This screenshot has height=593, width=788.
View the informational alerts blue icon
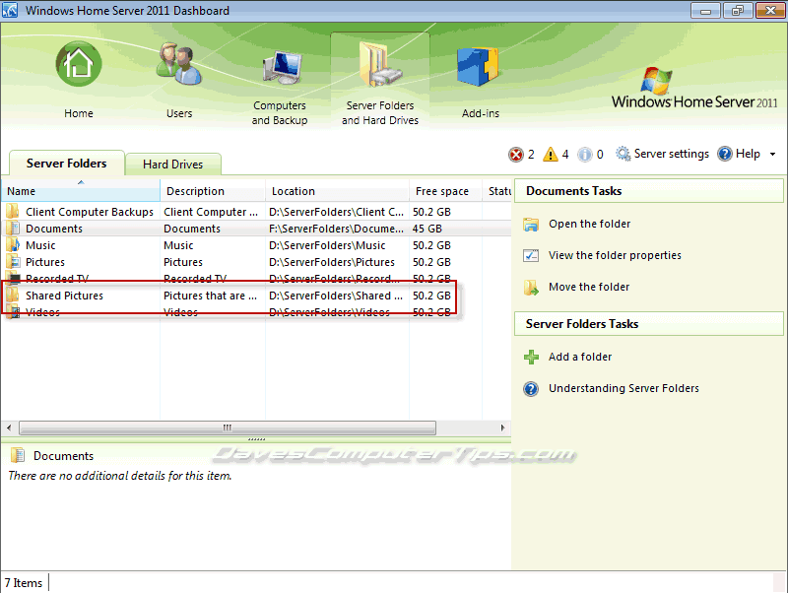click(x=585, y=155)
